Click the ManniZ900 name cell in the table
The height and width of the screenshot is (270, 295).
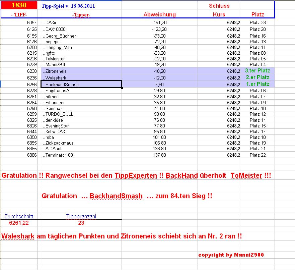coord(81,64)
